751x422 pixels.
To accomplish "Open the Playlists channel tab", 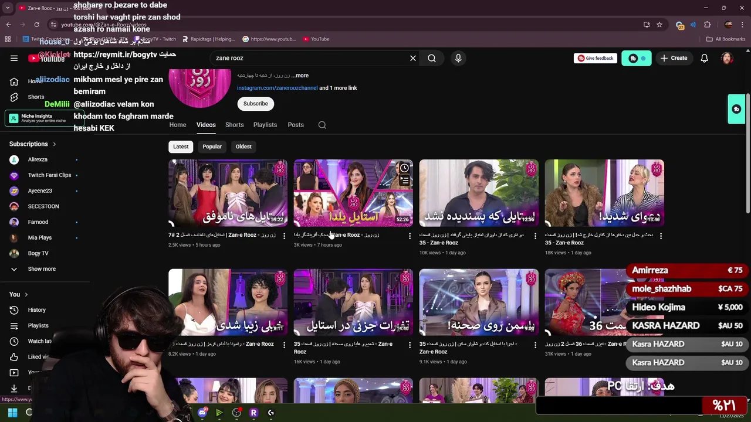I will pos(265,125).
